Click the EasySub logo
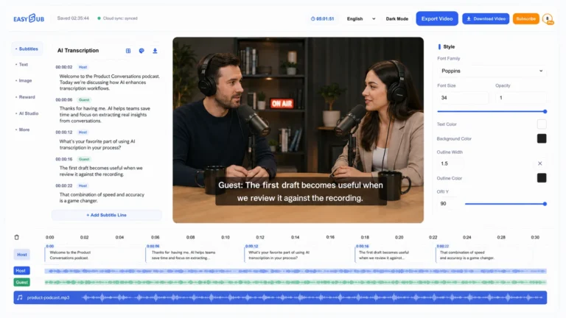The width and height of the screenshot is (566, 318). 29,18
